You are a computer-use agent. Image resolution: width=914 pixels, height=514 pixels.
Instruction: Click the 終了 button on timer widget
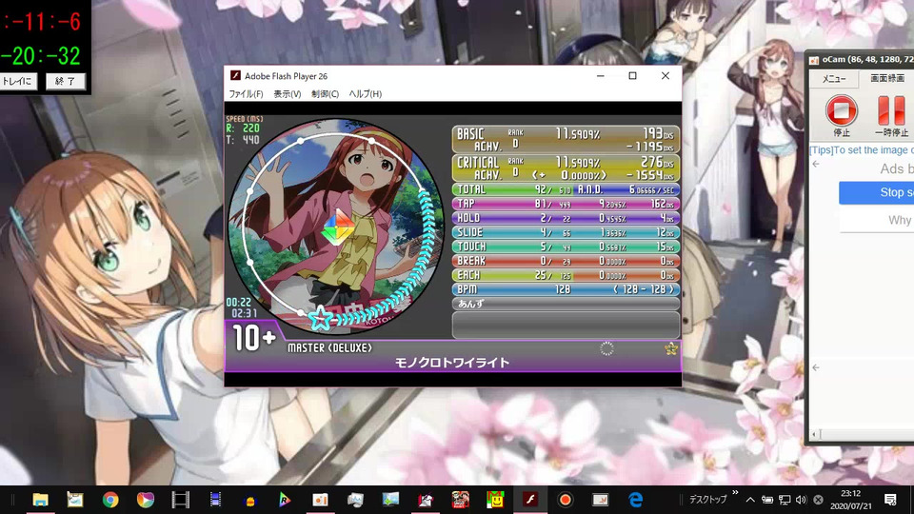point(66,81)
